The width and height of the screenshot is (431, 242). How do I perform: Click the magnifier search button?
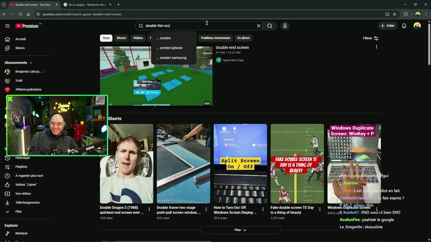click(270, 26)
